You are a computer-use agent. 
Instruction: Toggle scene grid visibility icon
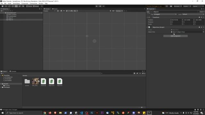pos(75,11)
